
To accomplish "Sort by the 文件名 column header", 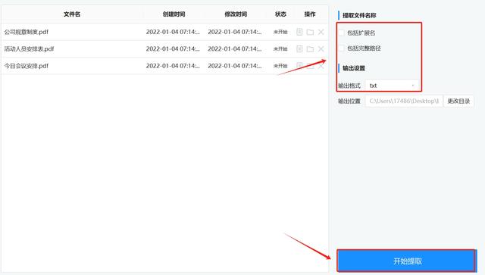I will [72, 14].
